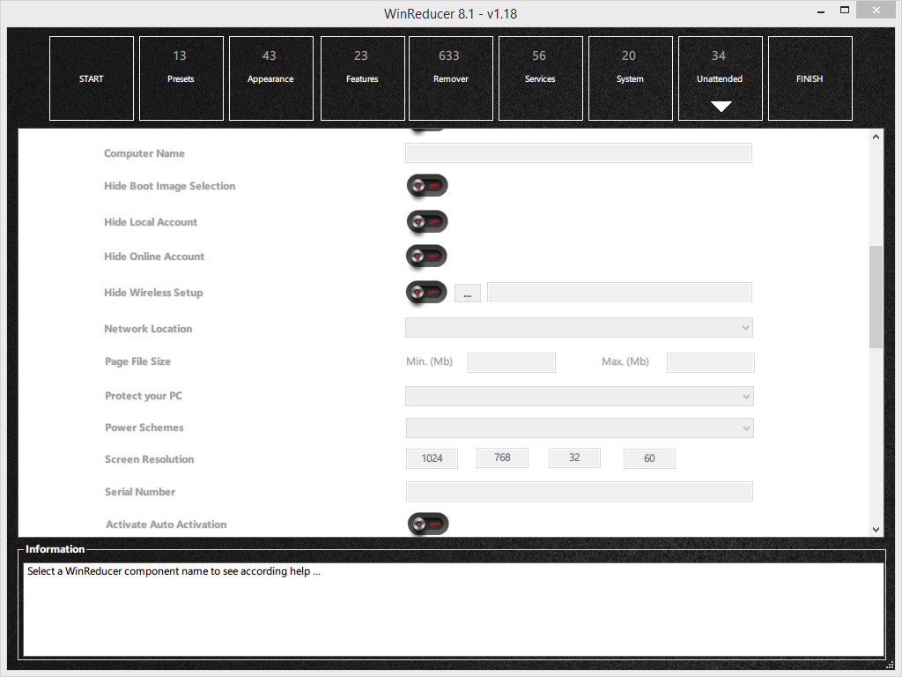Enable Activate Auto Activation switch
Image resolution: width=902 pixels, height=677 pixels.
pos(428,524)
